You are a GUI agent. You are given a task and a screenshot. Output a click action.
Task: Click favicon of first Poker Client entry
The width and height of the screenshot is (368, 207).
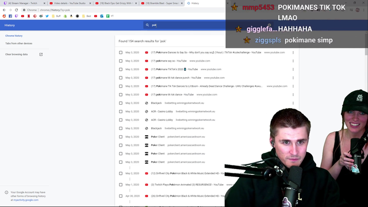tap(147, 137)
